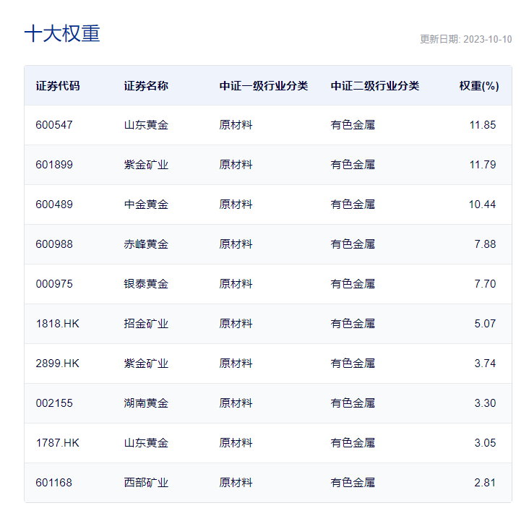Select the 中证二级行业分类 column header

(x=375, y=86)
